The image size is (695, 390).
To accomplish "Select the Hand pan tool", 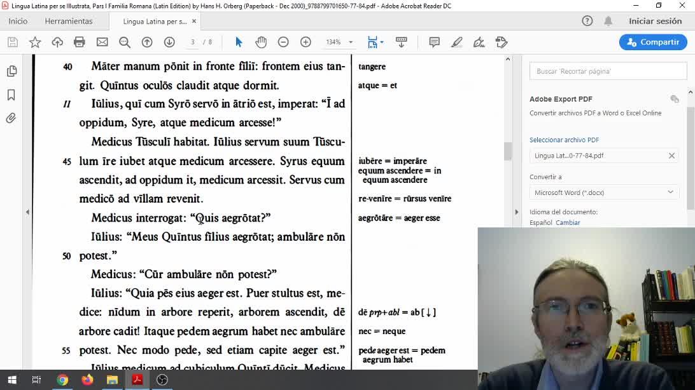I will (261, 42).
